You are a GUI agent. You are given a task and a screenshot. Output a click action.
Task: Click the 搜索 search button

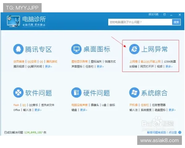tap(176, 22)
